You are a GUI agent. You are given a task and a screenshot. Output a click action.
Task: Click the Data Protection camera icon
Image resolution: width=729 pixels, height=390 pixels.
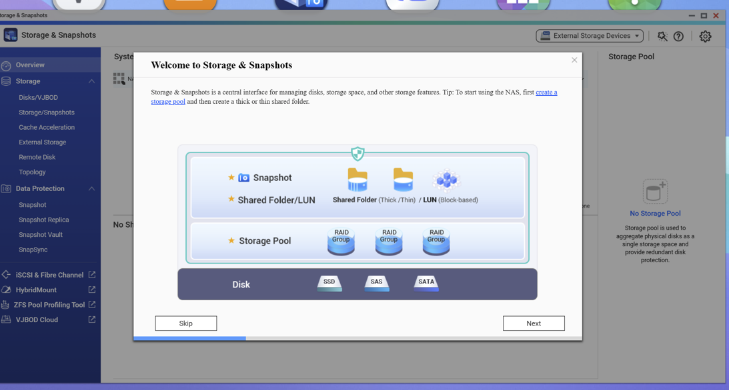(x=6, y=189)
